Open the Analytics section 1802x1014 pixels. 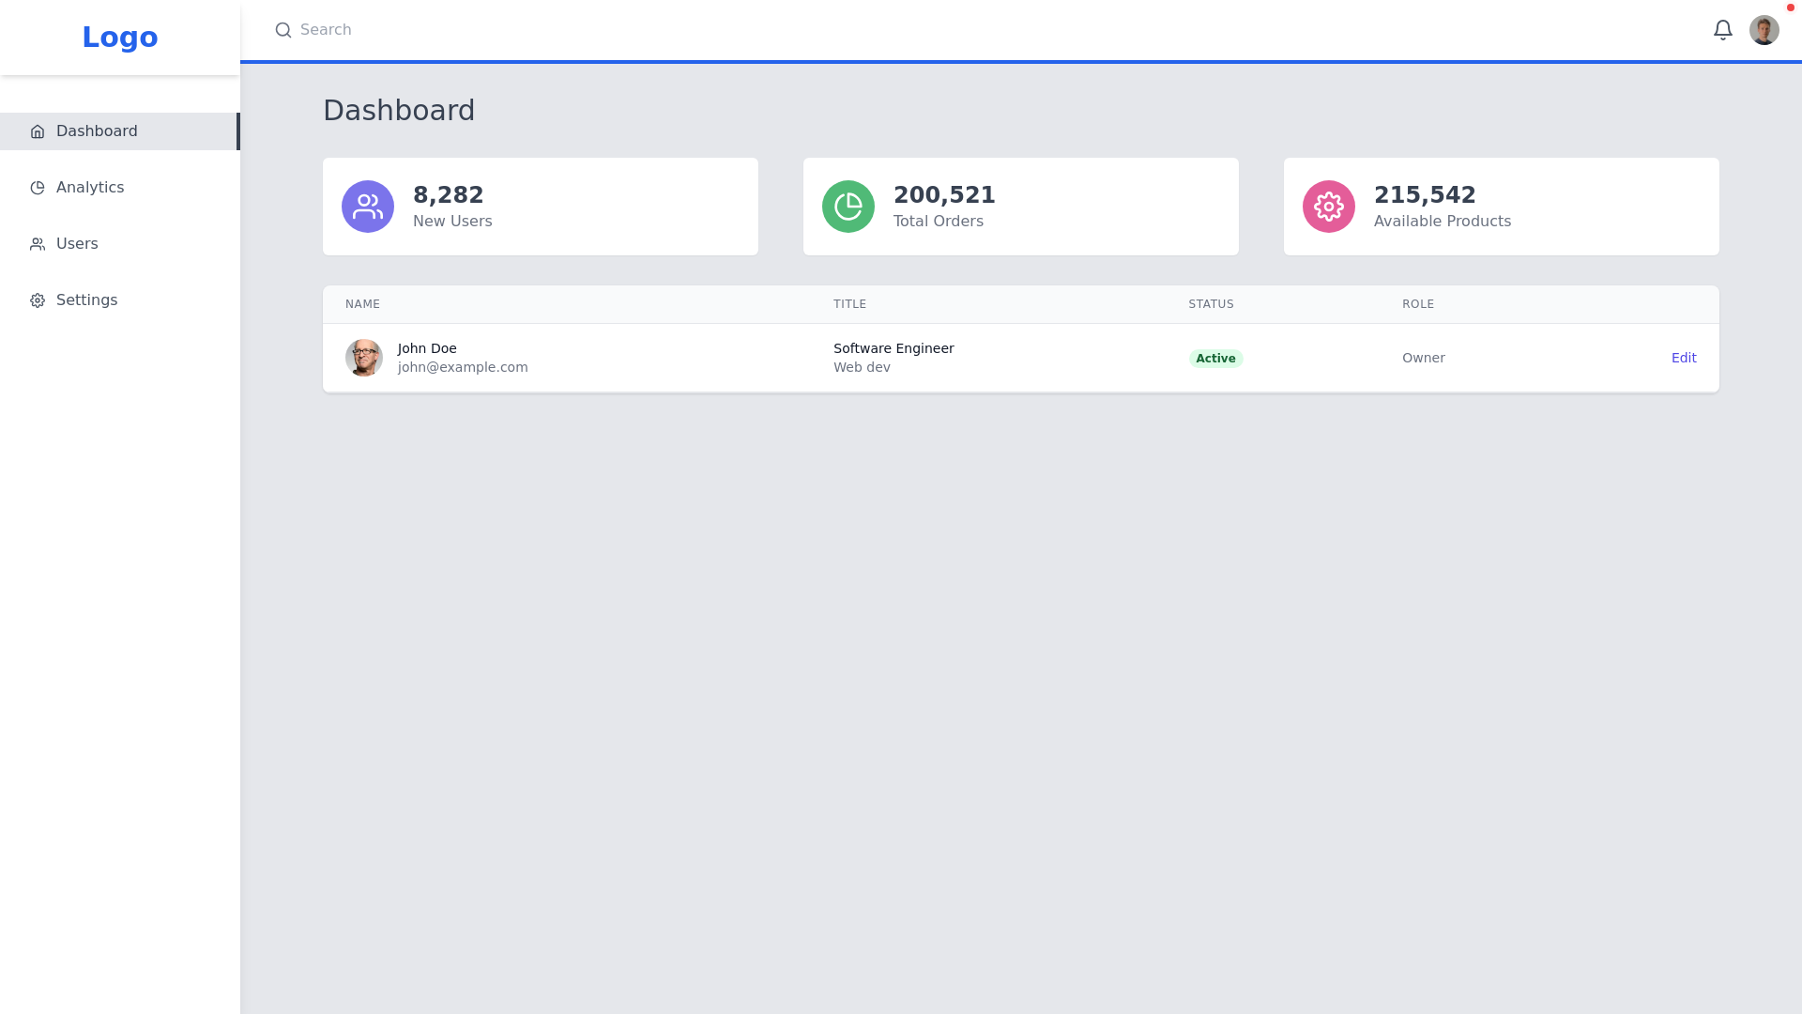(90, 187)
